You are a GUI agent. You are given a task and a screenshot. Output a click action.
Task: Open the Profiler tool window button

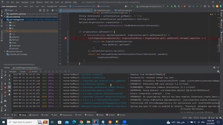tap(45, 115)
